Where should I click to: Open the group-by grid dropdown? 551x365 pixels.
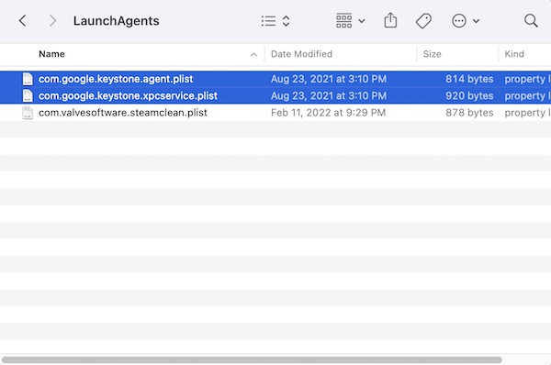(351, 21)
